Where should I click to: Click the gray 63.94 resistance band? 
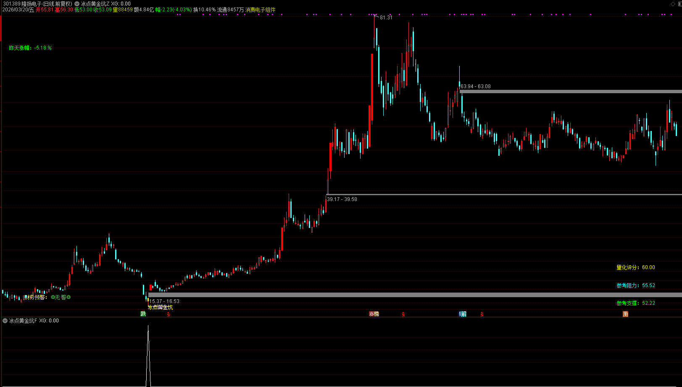[x=571, y=92]
